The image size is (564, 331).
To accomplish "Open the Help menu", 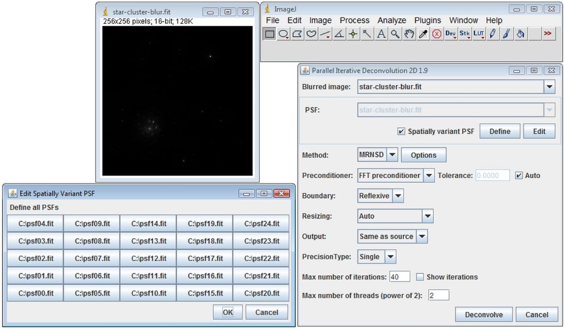I will point(494,21).
